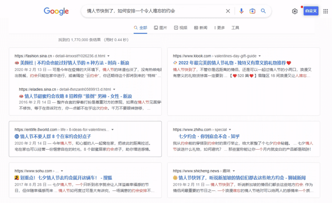Viewport: 332px width, 203px height.
Task: Click the Google logo to return home
Action: (56, 11)
